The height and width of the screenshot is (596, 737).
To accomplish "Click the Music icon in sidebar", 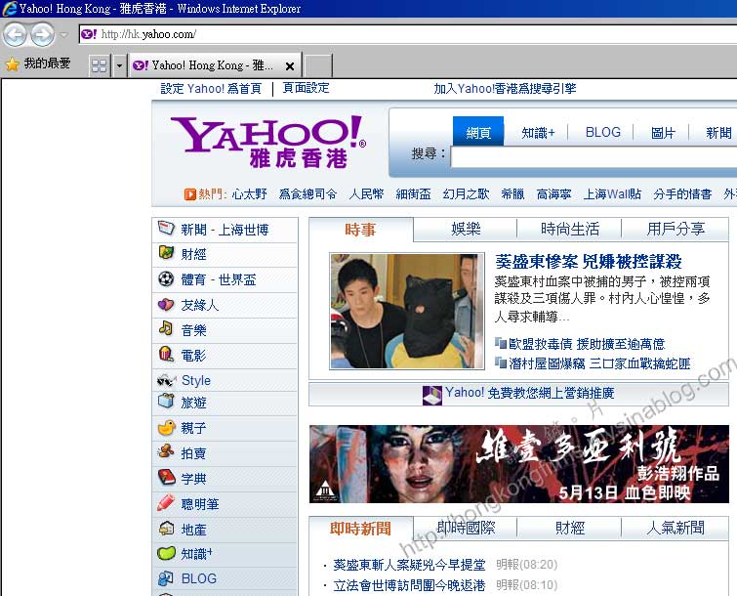I will point(166,330).
